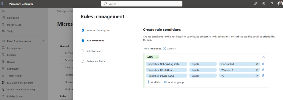Open Tools in the sidebar

(10, 31)
